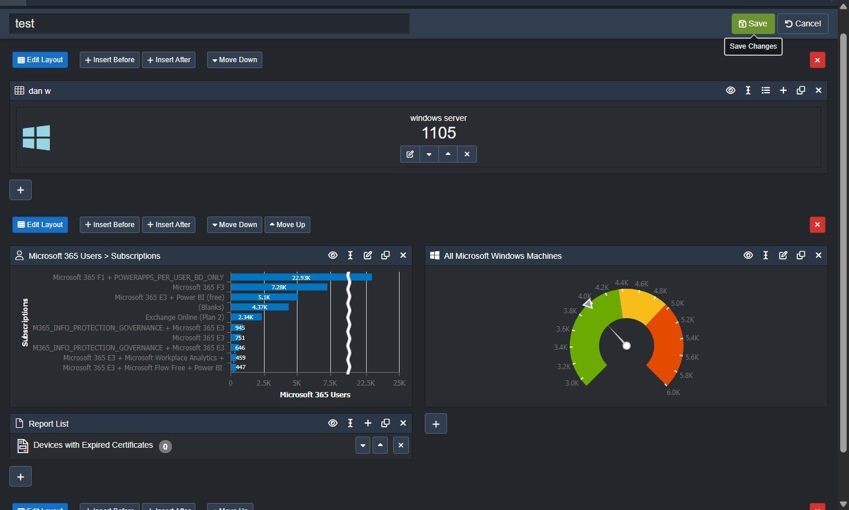Click down arrow for Devices with Expired Certificates
849x510 pixels.
(363, 445)
